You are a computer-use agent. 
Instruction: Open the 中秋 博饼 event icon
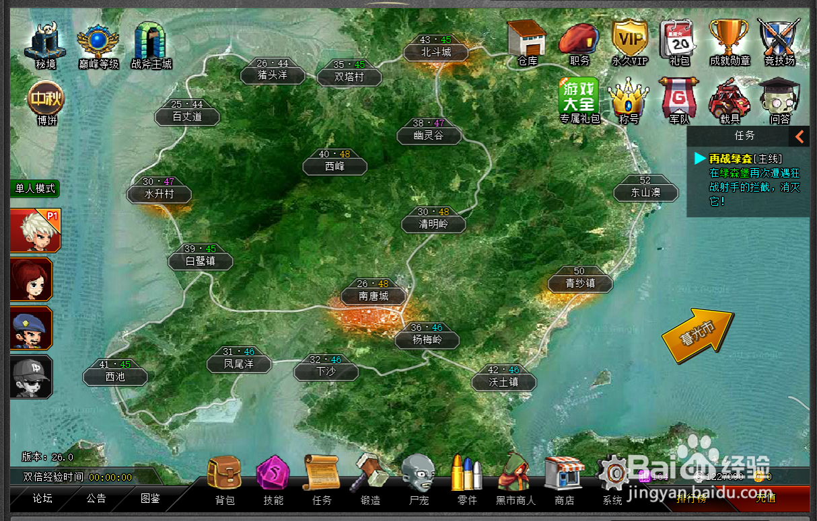(46, 103)
